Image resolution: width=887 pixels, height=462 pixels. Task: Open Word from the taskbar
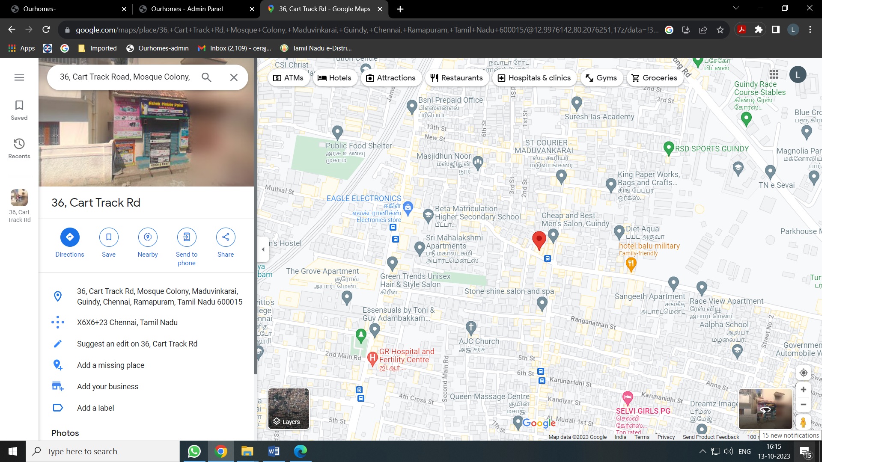pyautogui.click(x=274, y=451)
